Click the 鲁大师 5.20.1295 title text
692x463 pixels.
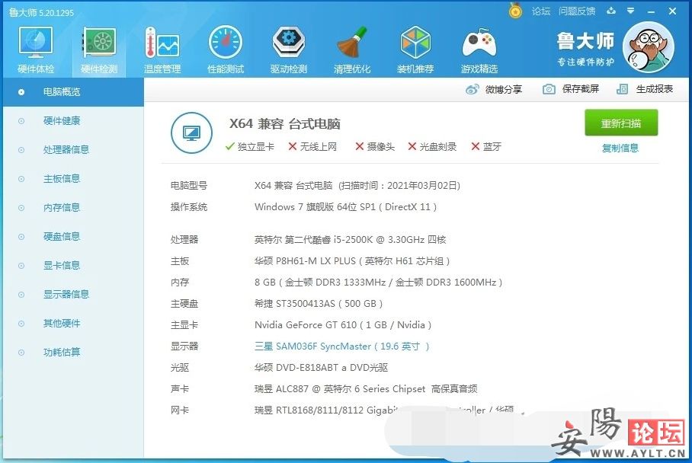point(41,13)
